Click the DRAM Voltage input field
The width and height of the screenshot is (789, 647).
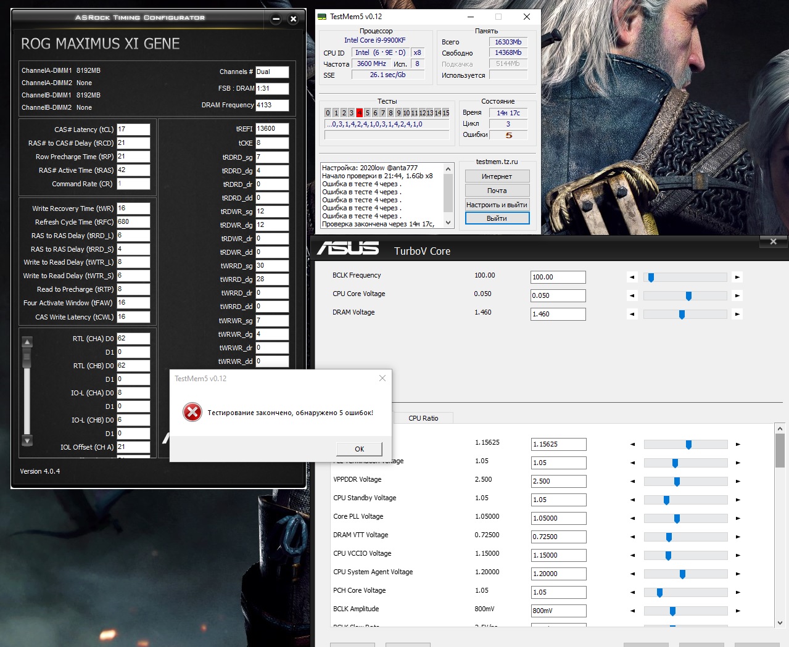click(x=558, y=314)
